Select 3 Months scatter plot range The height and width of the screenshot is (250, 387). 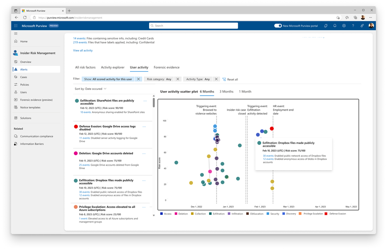point(226,91)
